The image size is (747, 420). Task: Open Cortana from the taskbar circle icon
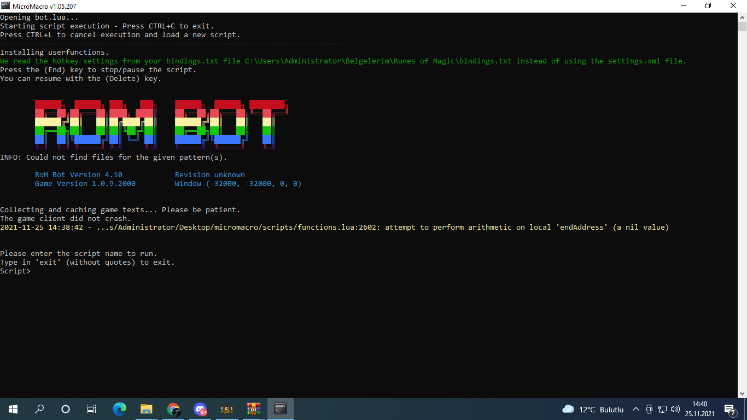[66, 409]
